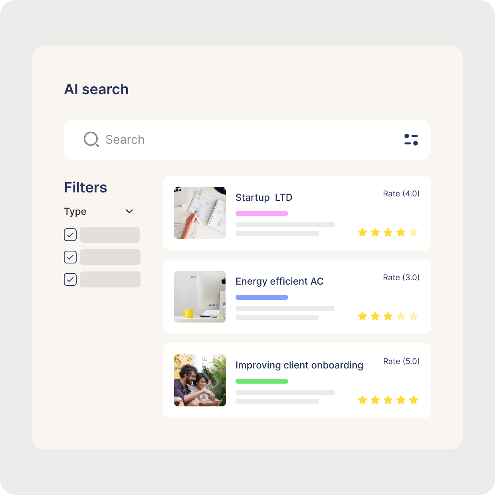Viewport: 495px width, 495px height.
Task: Click the magnifying glass search icon
Action: [91, 139]
